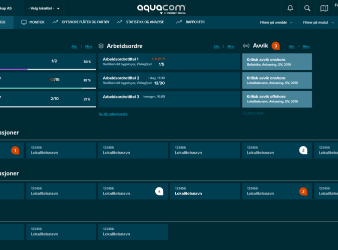Click the trend icon beside Offshore flåter
The width and height of the screenshot is (338, 250).
click(56, 22)
